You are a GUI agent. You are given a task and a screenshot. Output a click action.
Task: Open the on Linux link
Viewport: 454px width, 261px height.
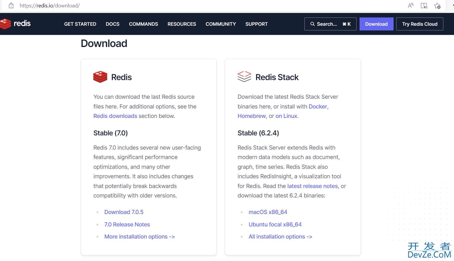click(286, 116)
